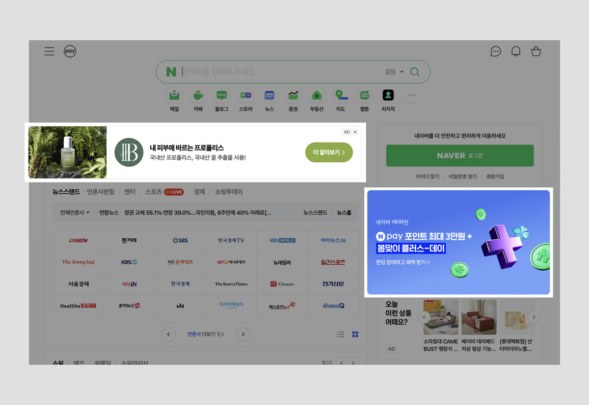Open the DealSite 경제TV press logo
589x405 pixels.
click(x=78, y=305)
